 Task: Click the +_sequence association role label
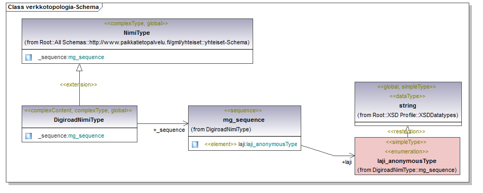pyautogui.click(x=169, y=130)
